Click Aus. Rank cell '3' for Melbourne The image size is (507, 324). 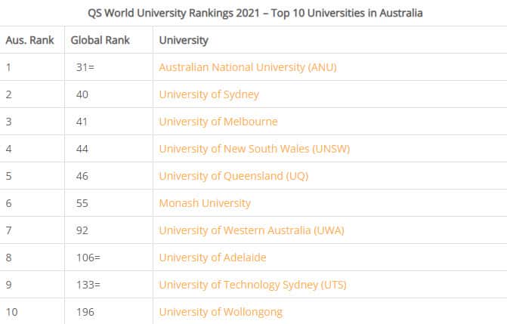point(9,122)
